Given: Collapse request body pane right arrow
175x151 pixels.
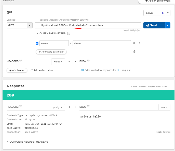Looking at the screenshot, I should click(75, 61).
